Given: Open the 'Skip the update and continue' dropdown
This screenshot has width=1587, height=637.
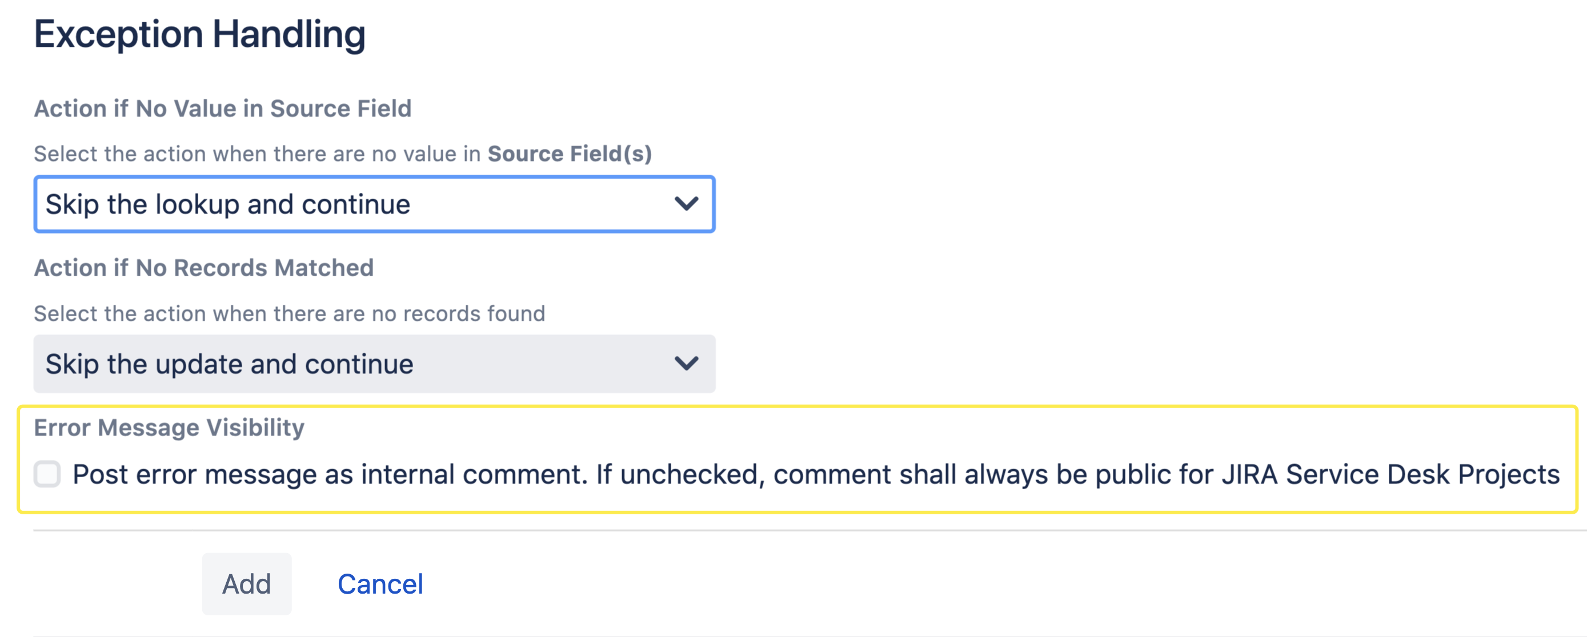Looking at the screenshot, I should (x=374, y=364).
